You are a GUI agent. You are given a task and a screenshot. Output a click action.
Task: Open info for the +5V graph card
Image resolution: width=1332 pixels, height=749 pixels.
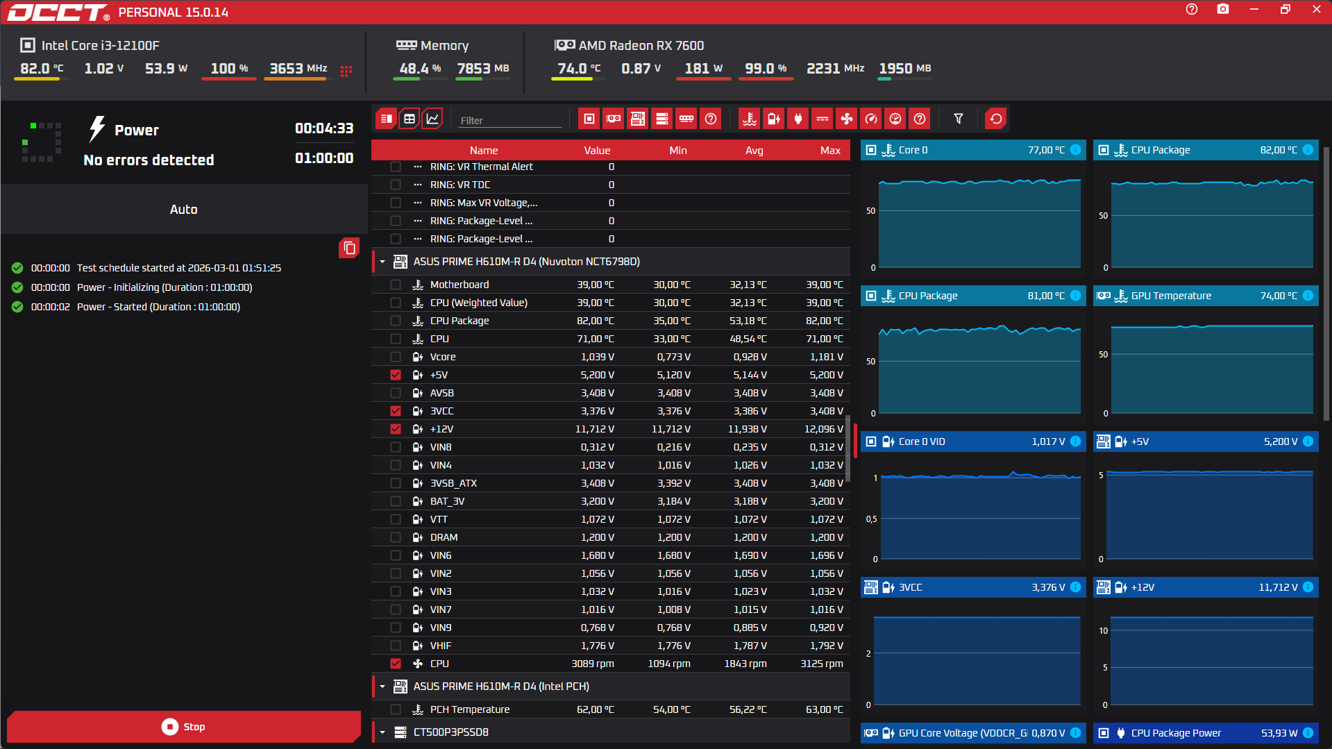[1308, 441]
